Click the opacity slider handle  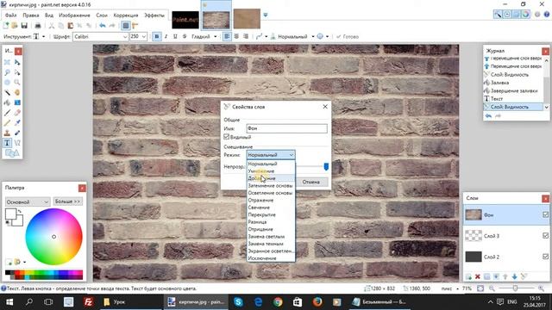pos(326,166)
